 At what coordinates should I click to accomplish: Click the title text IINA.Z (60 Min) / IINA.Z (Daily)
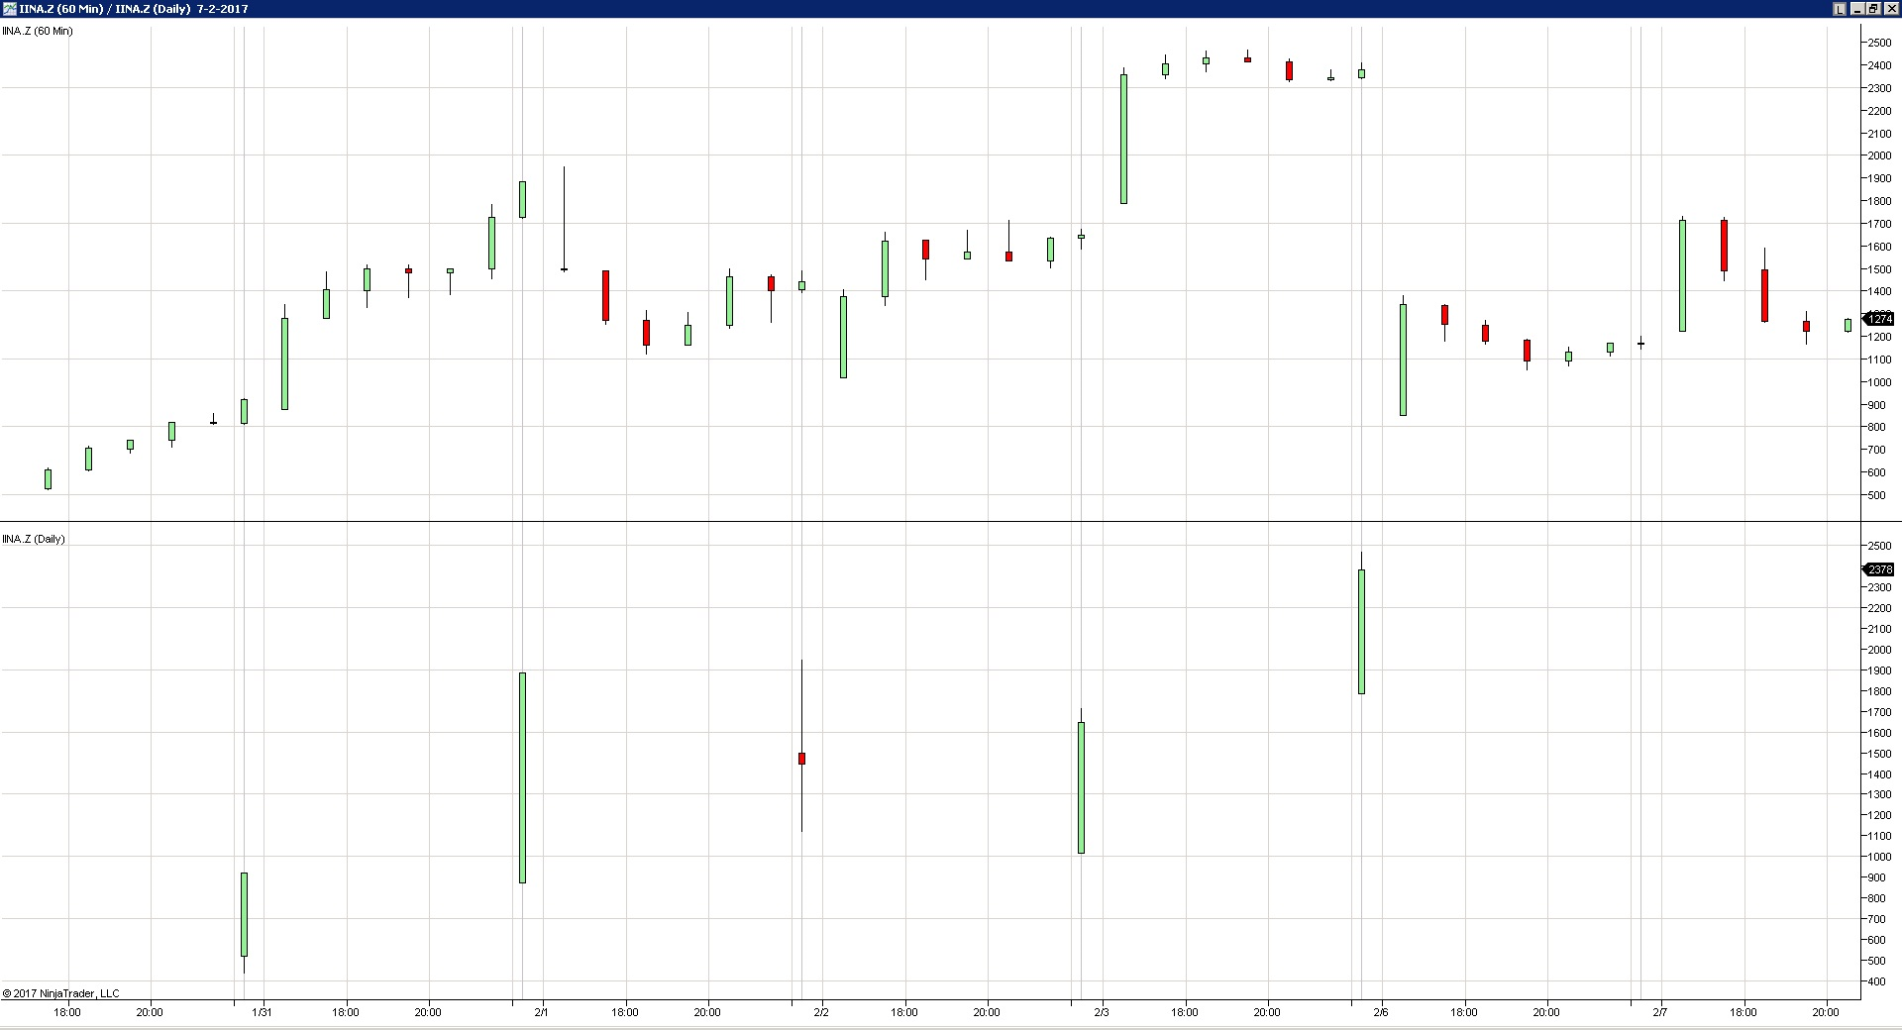point(105,9)
